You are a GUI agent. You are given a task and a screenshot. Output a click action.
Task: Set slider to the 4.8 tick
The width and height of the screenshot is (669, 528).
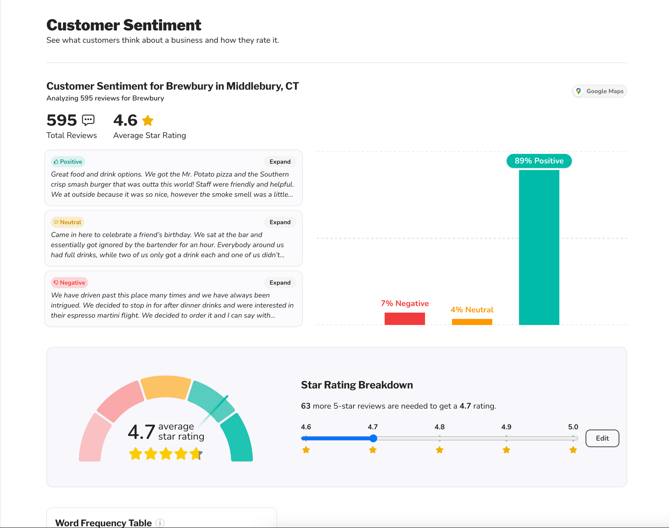(440, 438)
